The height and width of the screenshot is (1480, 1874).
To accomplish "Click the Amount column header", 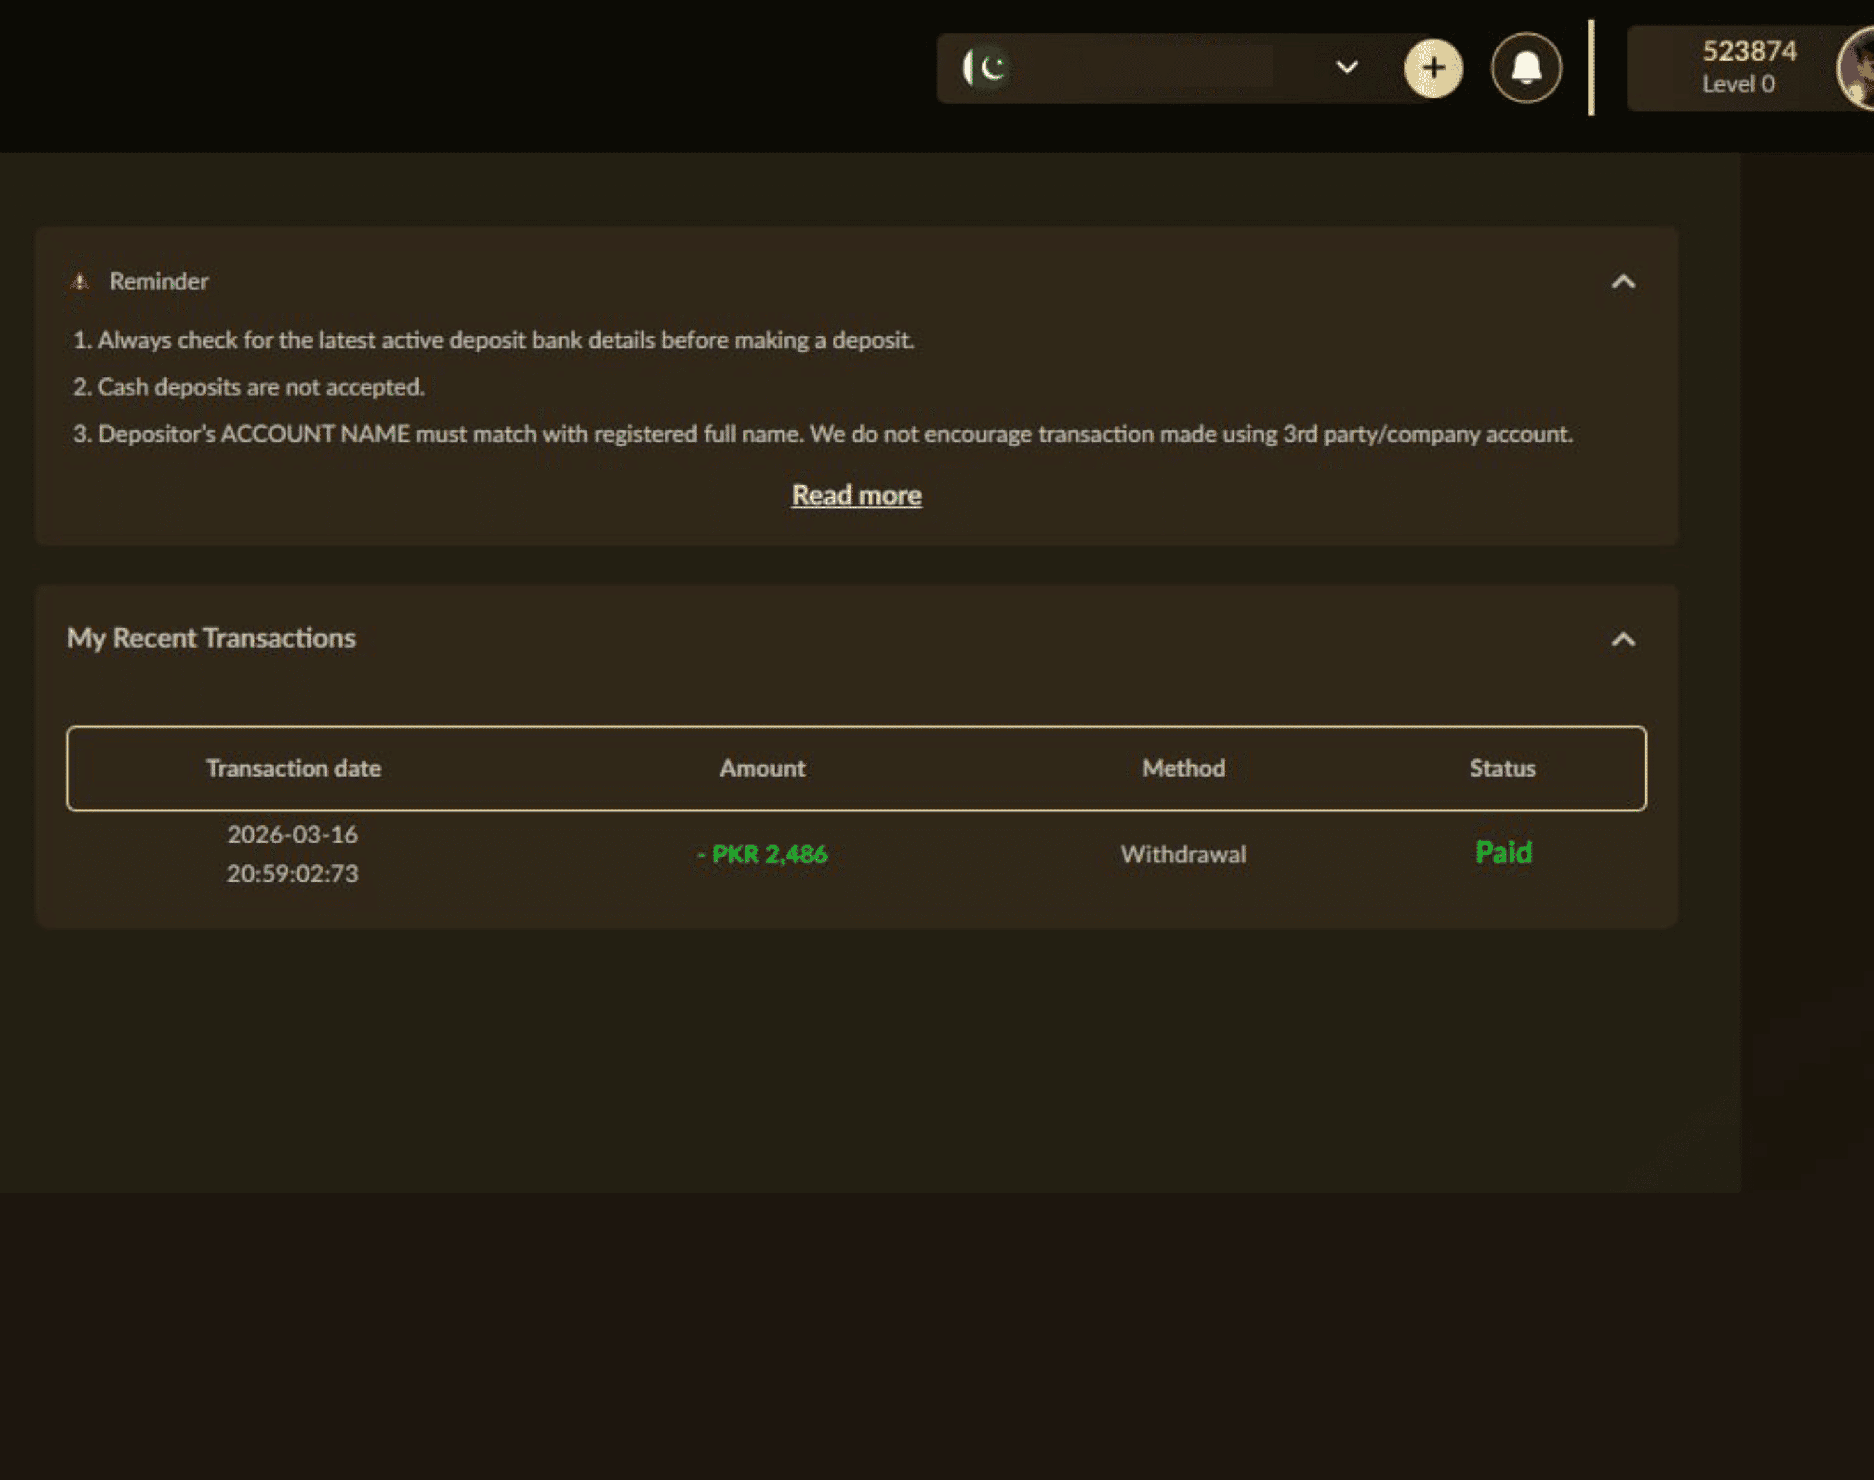I will point(762,768).
